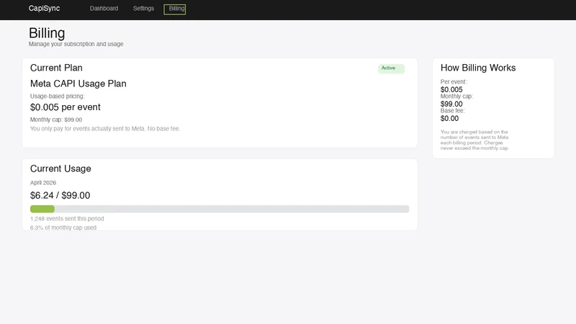Click 'Monthly cap: $99.00' in Current Plan
The width and height of the screenshot is (576, 324).
56,120
